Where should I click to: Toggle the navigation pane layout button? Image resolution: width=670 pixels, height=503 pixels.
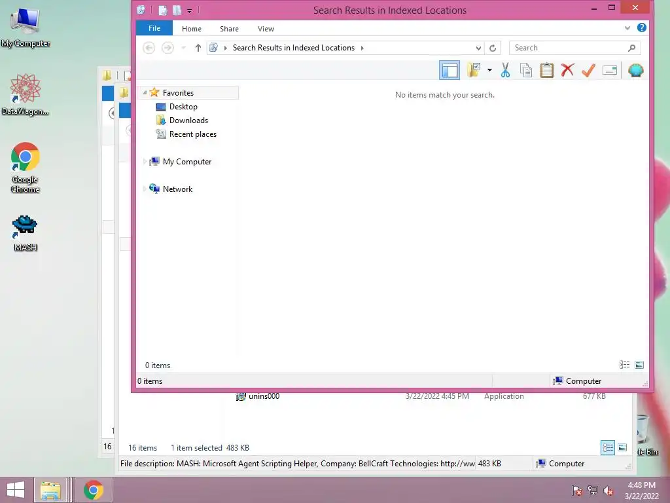(x=449, y=71)
